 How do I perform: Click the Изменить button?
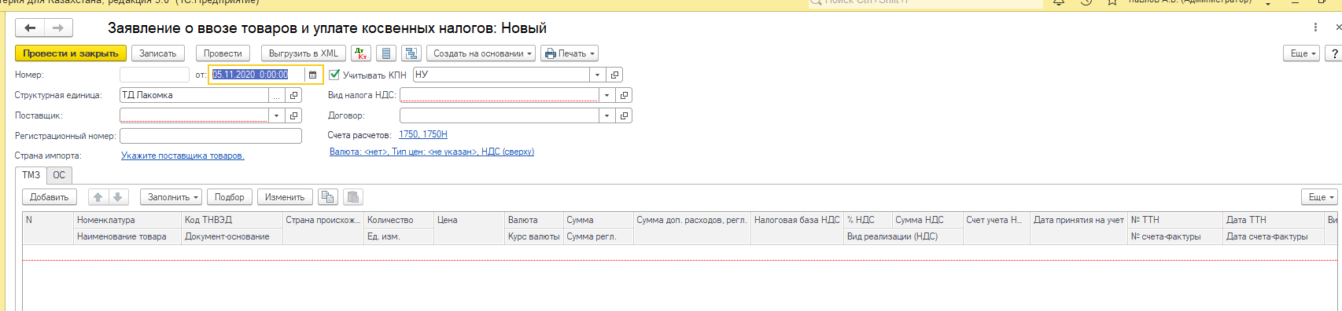285,197
